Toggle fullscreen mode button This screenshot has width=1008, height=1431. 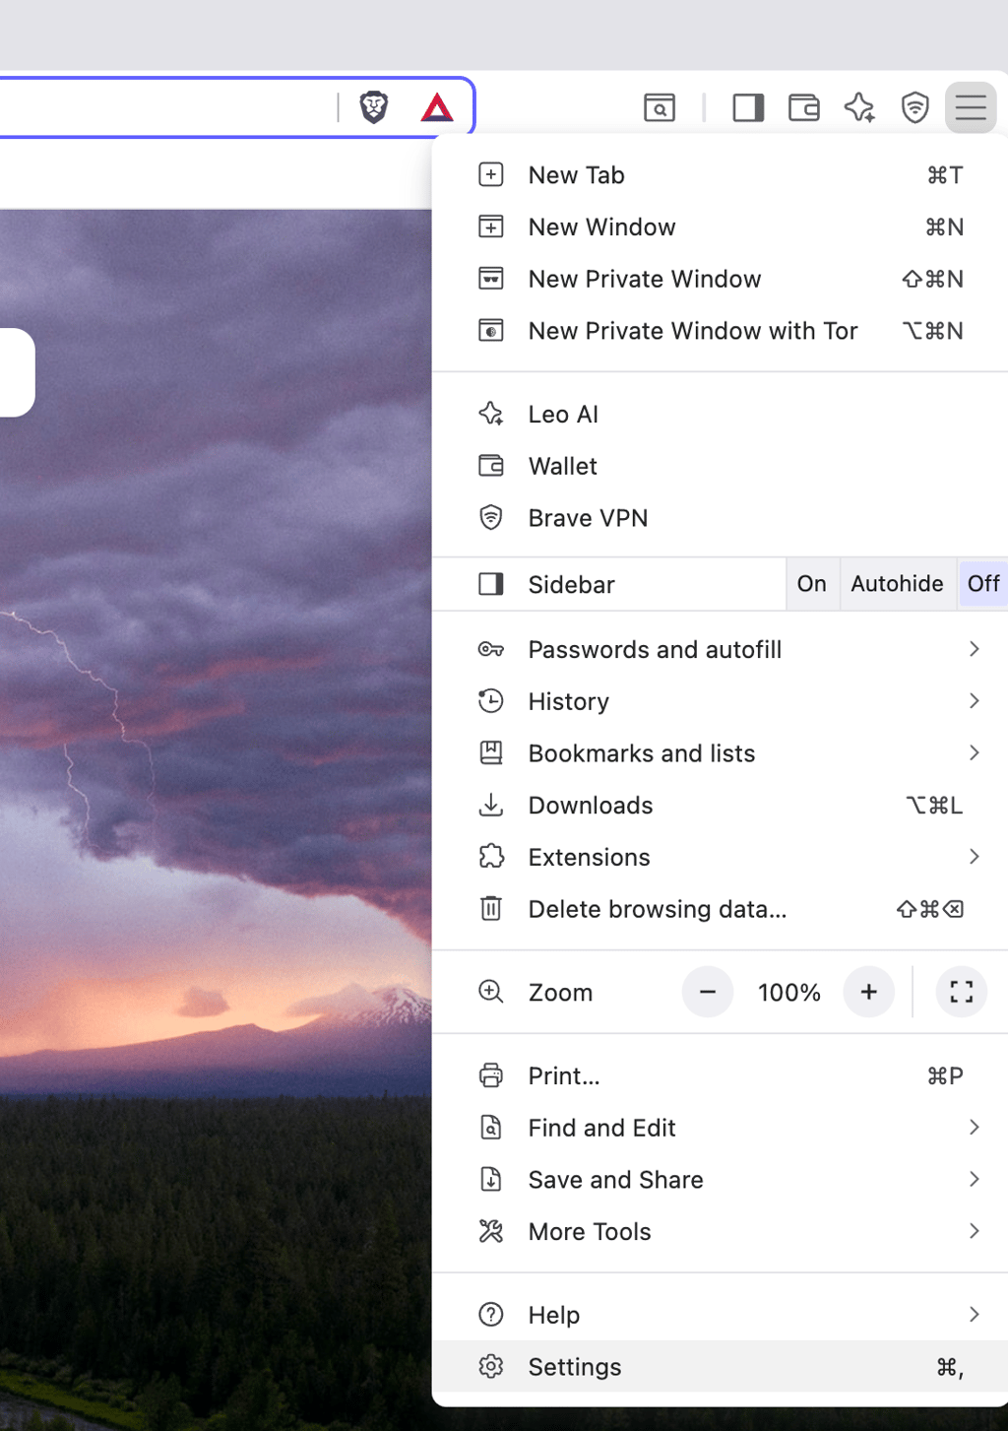click(x=962, y=992)
